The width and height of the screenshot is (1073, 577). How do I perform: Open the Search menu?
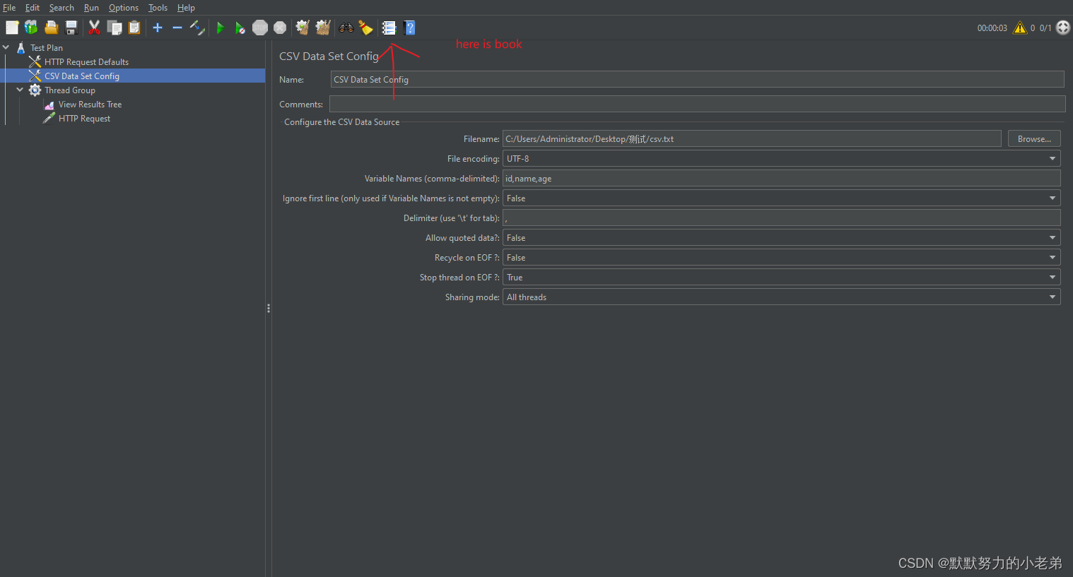pos(61,8)
